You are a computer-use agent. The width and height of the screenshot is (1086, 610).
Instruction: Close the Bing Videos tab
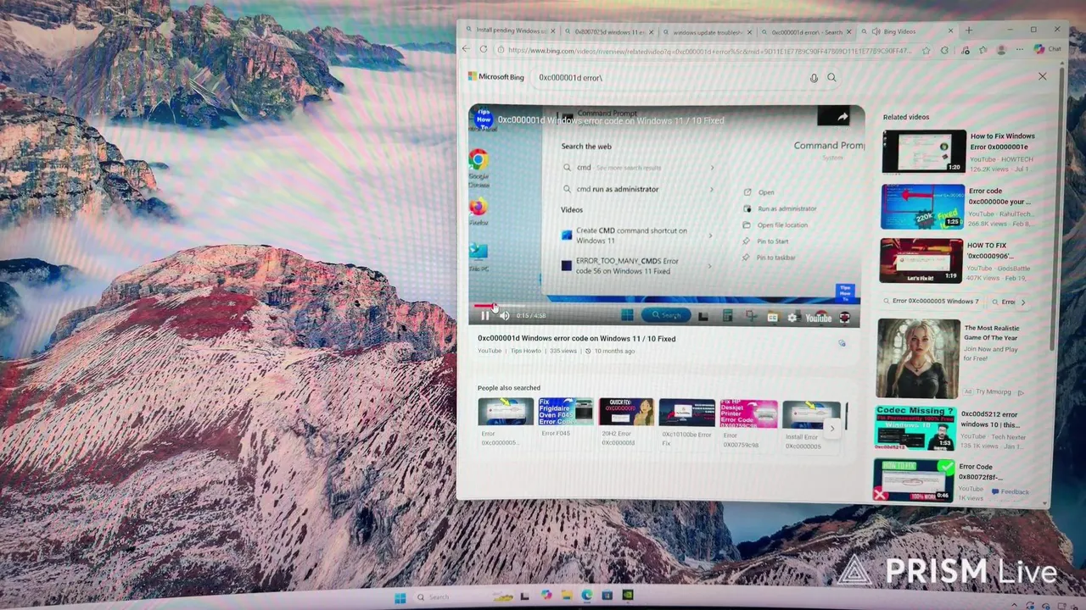click(949, 31)
